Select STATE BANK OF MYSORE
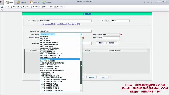 (60, 87)
